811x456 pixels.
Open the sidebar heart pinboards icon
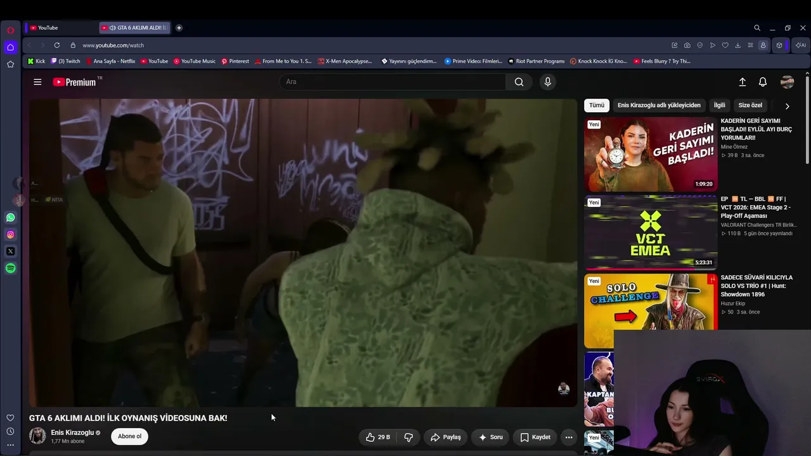click(10, 418)
